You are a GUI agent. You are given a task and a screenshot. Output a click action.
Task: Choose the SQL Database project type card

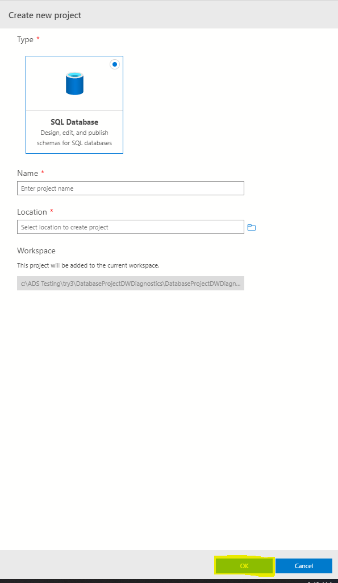74,105
